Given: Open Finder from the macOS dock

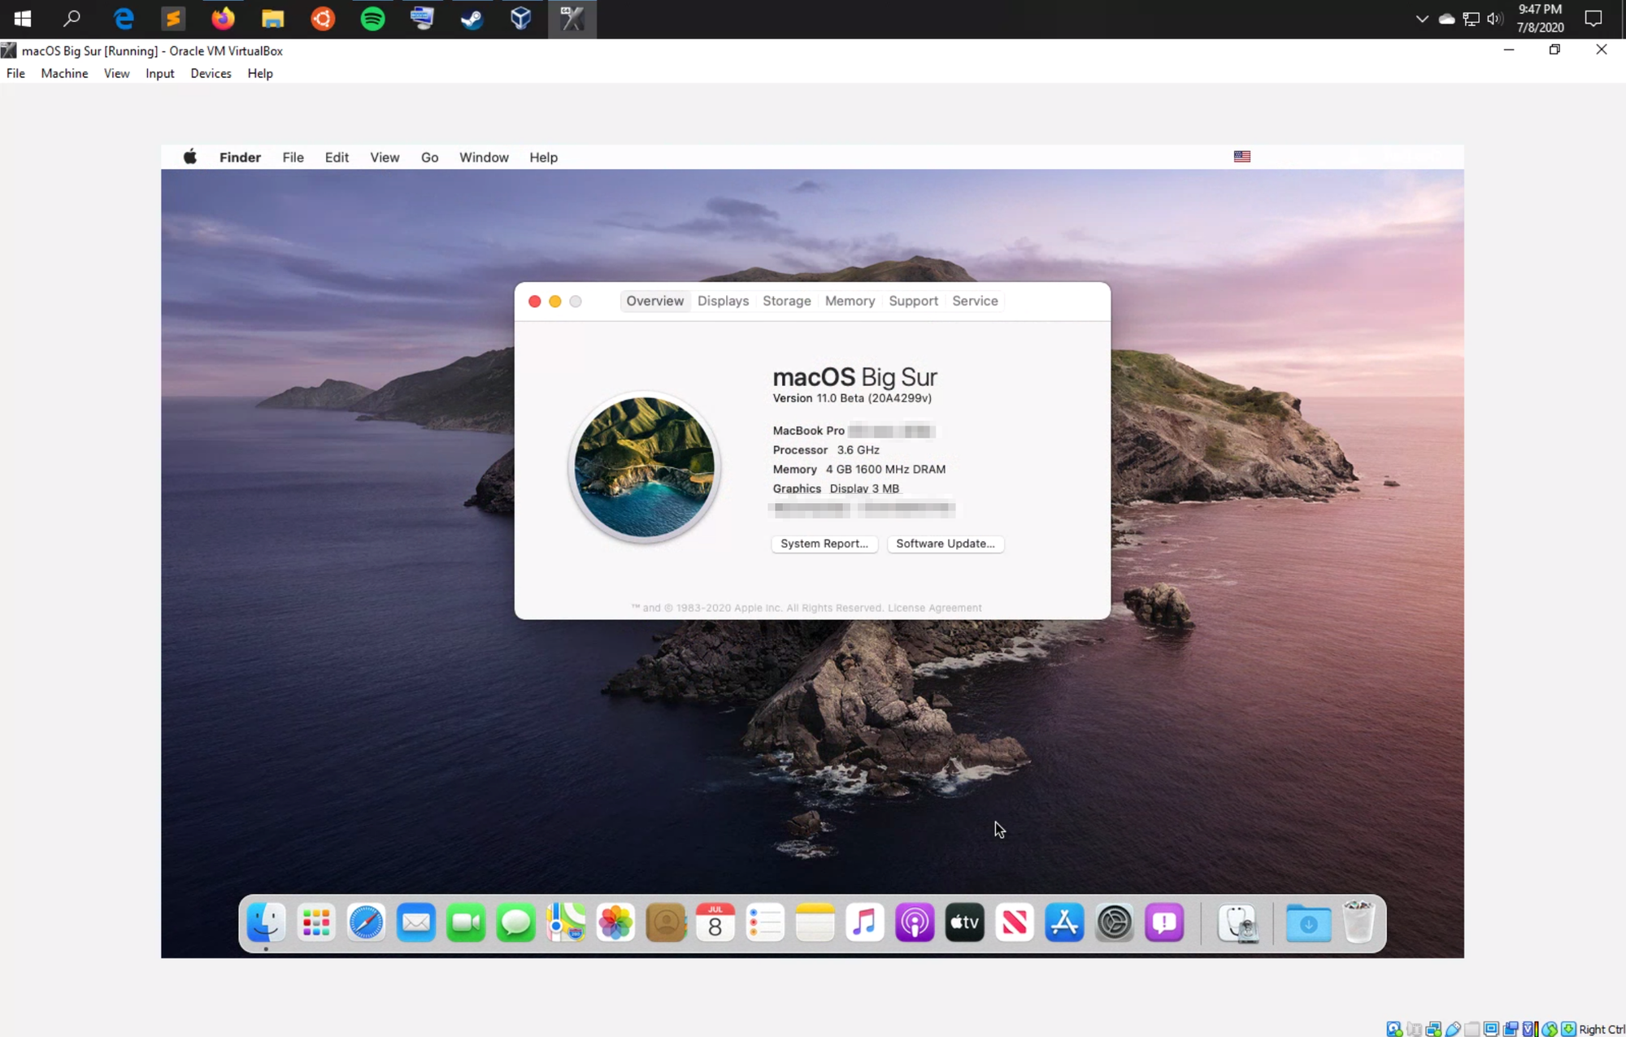Looking at the screenshot, I should click(266, 922).
